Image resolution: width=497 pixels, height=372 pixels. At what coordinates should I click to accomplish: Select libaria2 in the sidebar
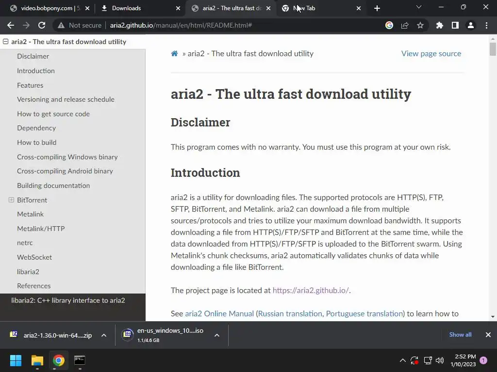28,272
